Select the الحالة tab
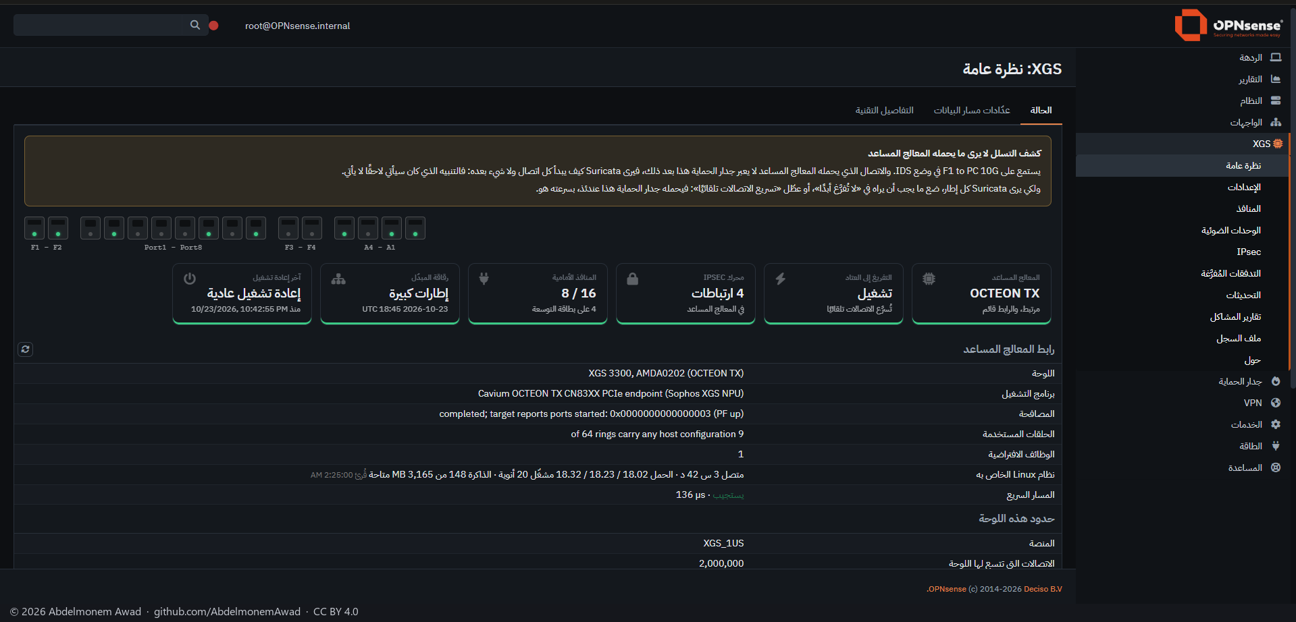This screenshot has height=622, width=1296. (x=1041, y=110)
